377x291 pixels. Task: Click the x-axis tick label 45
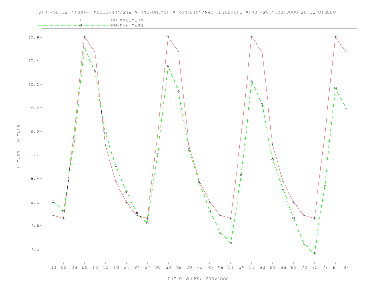pos(210,267)
